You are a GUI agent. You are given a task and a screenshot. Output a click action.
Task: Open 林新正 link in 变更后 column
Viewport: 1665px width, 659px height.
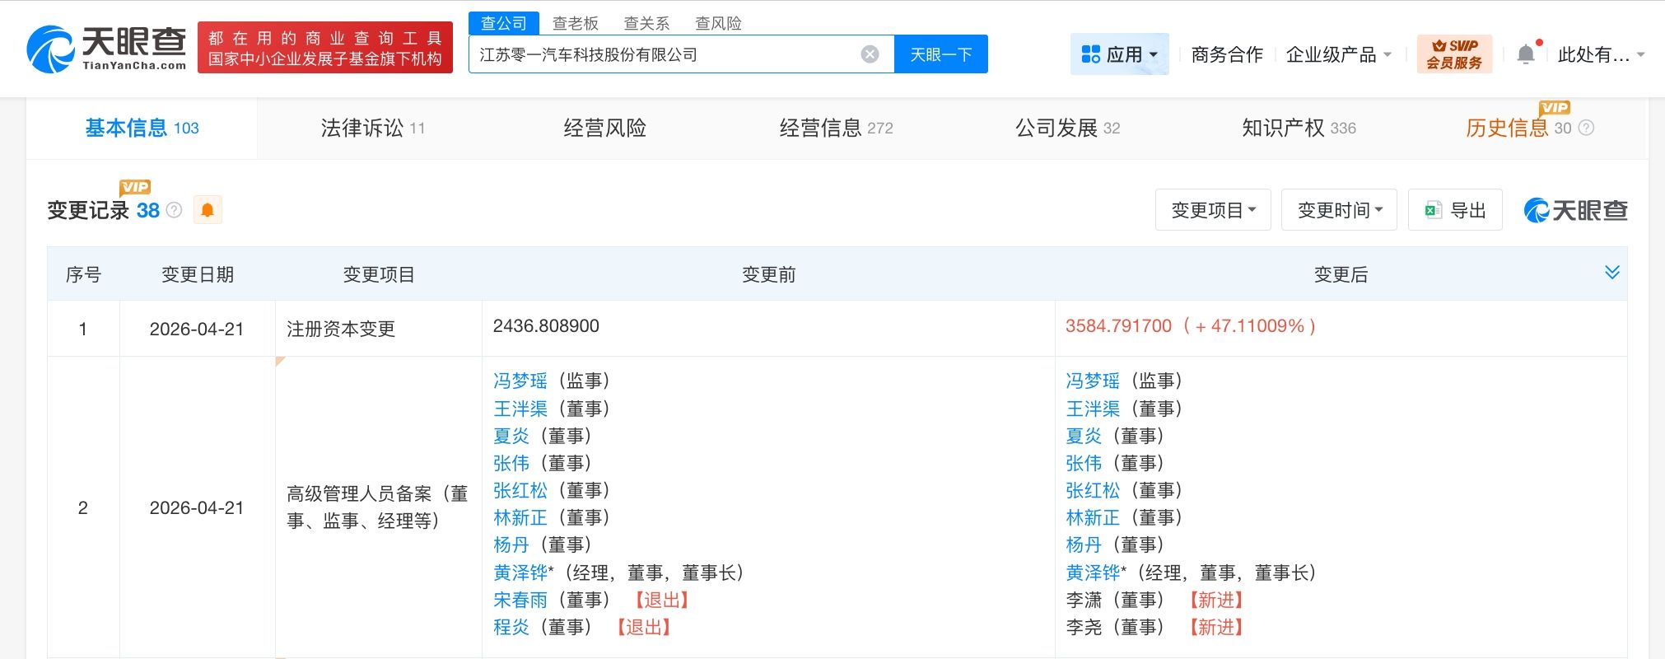(x=1092, y=517)
